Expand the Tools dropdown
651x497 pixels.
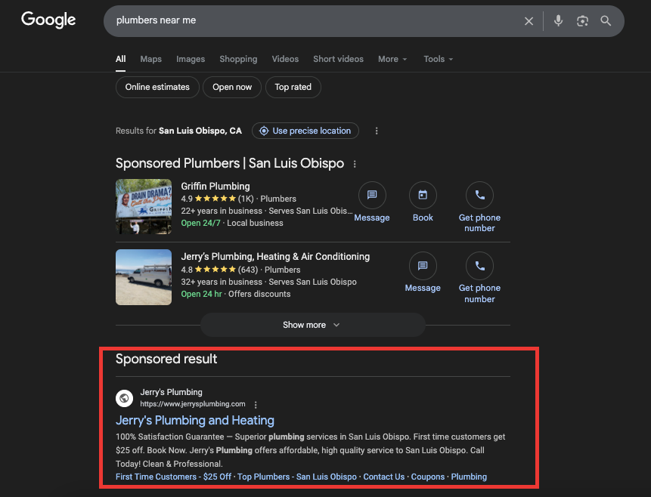[438, 59]
